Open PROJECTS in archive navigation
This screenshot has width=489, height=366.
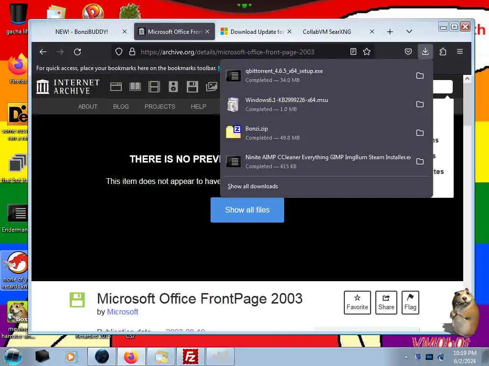pos(159,106)
